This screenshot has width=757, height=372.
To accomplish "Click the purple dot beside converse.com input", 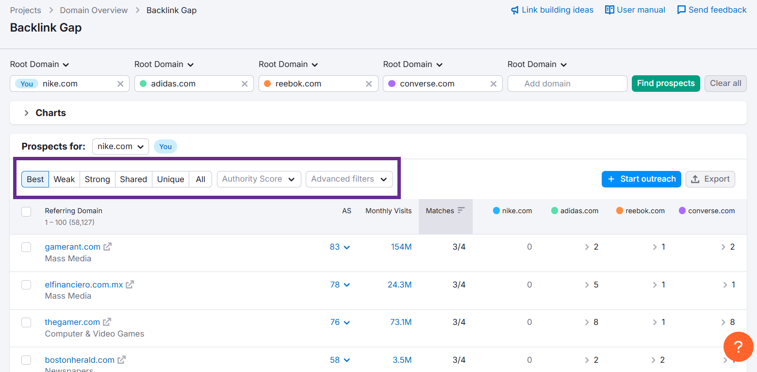I will 392,84.
